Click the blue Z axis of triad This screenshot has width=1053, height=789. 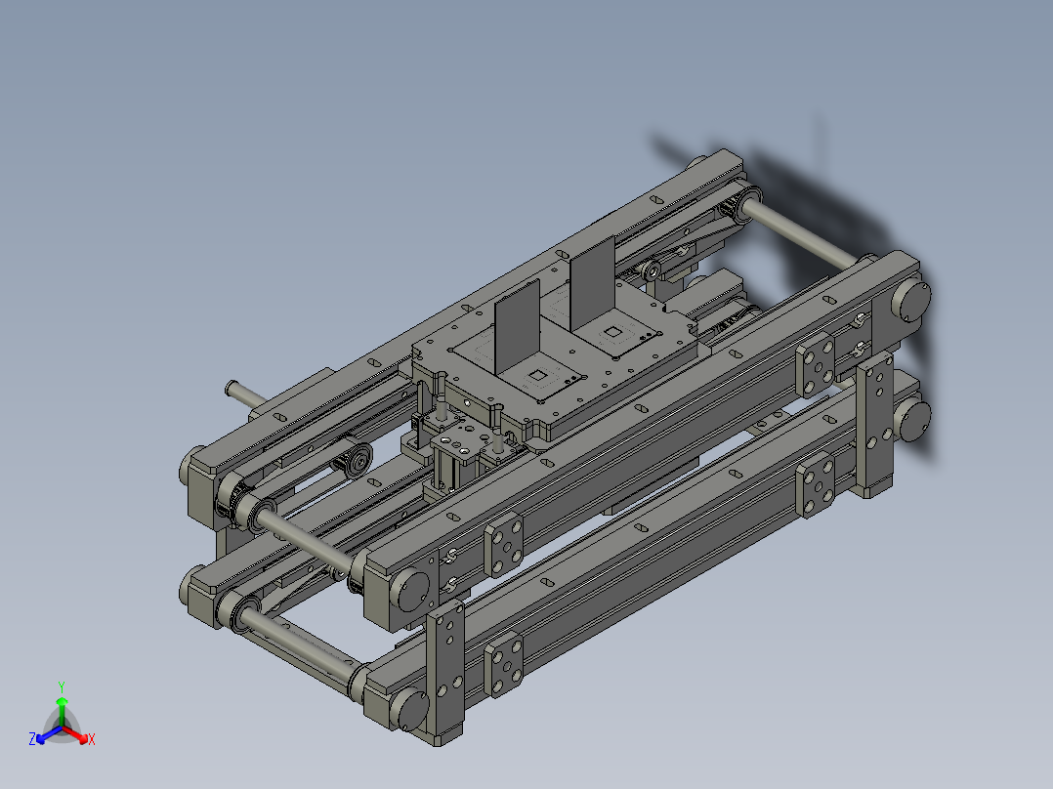49,734
